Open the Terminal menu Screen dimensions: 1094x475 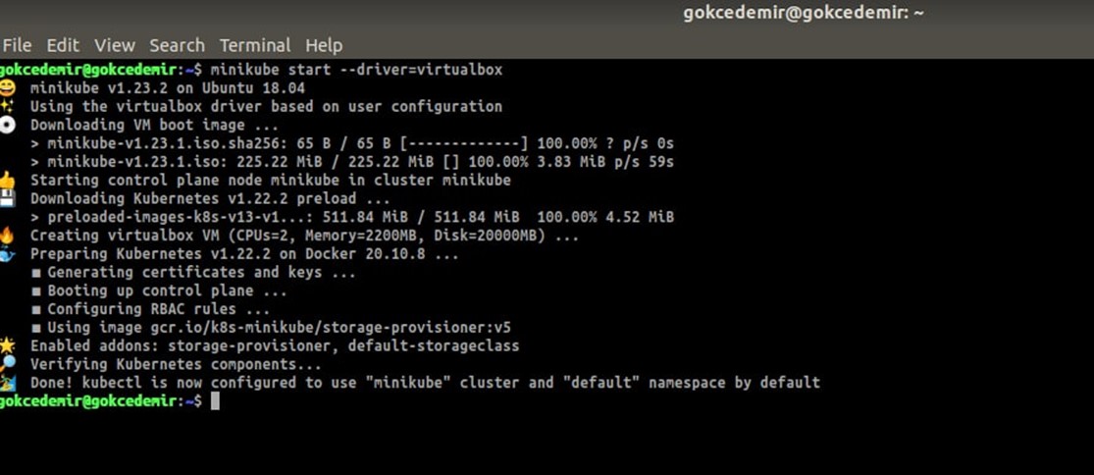point(255,45)
